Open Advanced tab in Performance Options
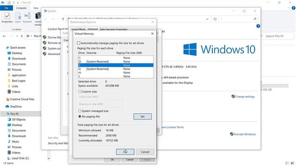296x166 pixels. coord(92,29)
